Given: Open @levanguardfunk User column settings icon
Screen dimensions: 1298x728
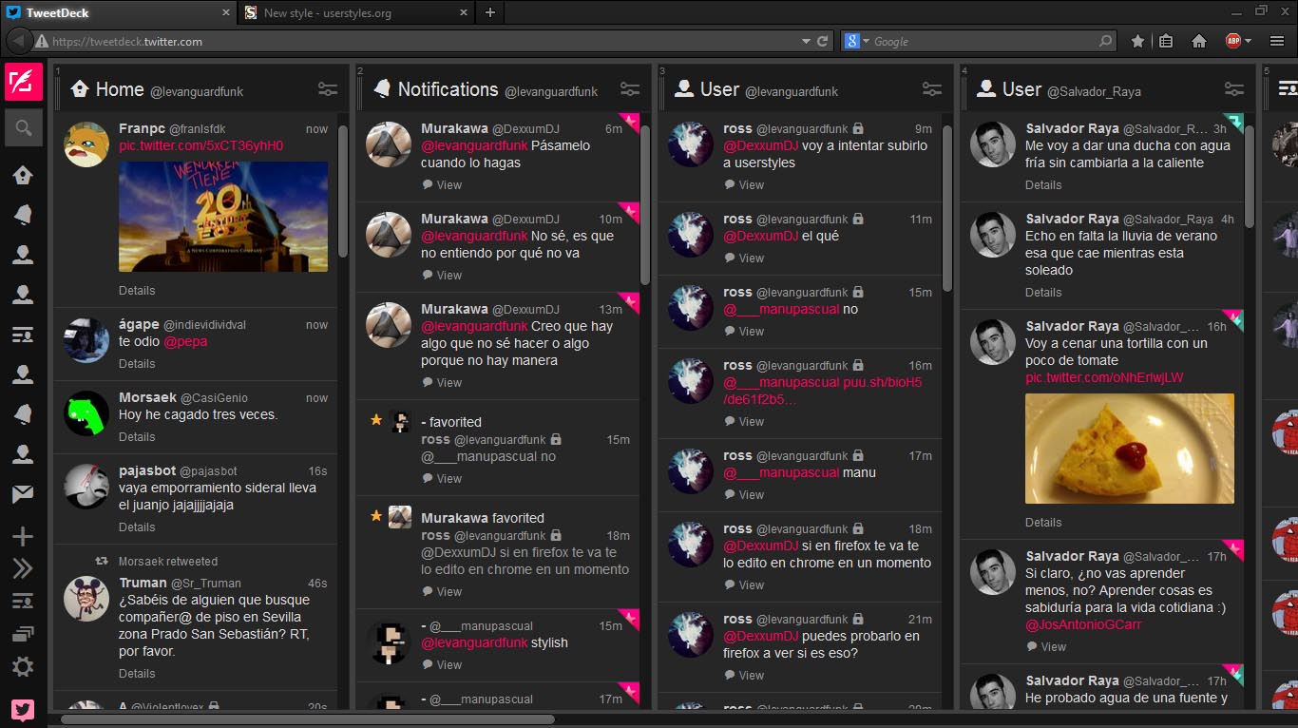Looking at the screenshot, I should (932, 89).
